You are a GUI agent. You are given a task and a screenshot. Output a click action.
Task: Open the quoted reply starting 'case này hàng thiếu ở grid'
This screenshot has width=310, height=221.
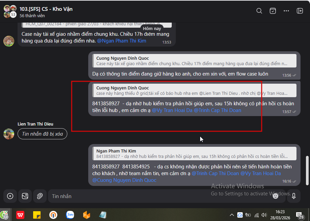click(194, 90)
